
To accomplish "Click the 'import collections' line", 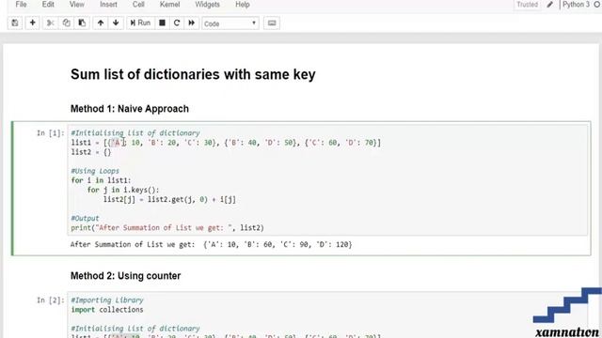I will [106, 310].
